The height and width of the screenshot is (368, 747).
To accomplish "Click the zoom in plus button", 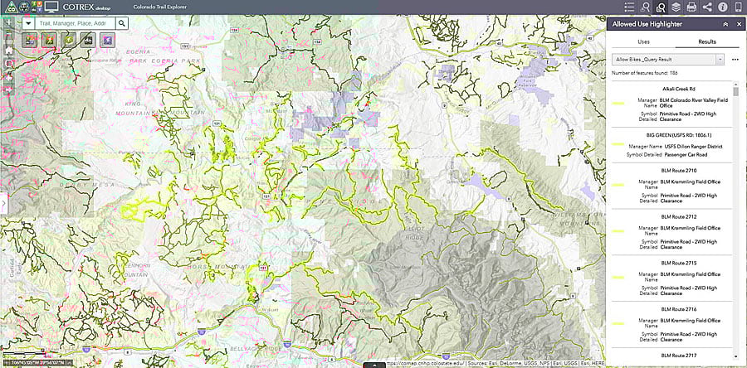I will [8, 22].
